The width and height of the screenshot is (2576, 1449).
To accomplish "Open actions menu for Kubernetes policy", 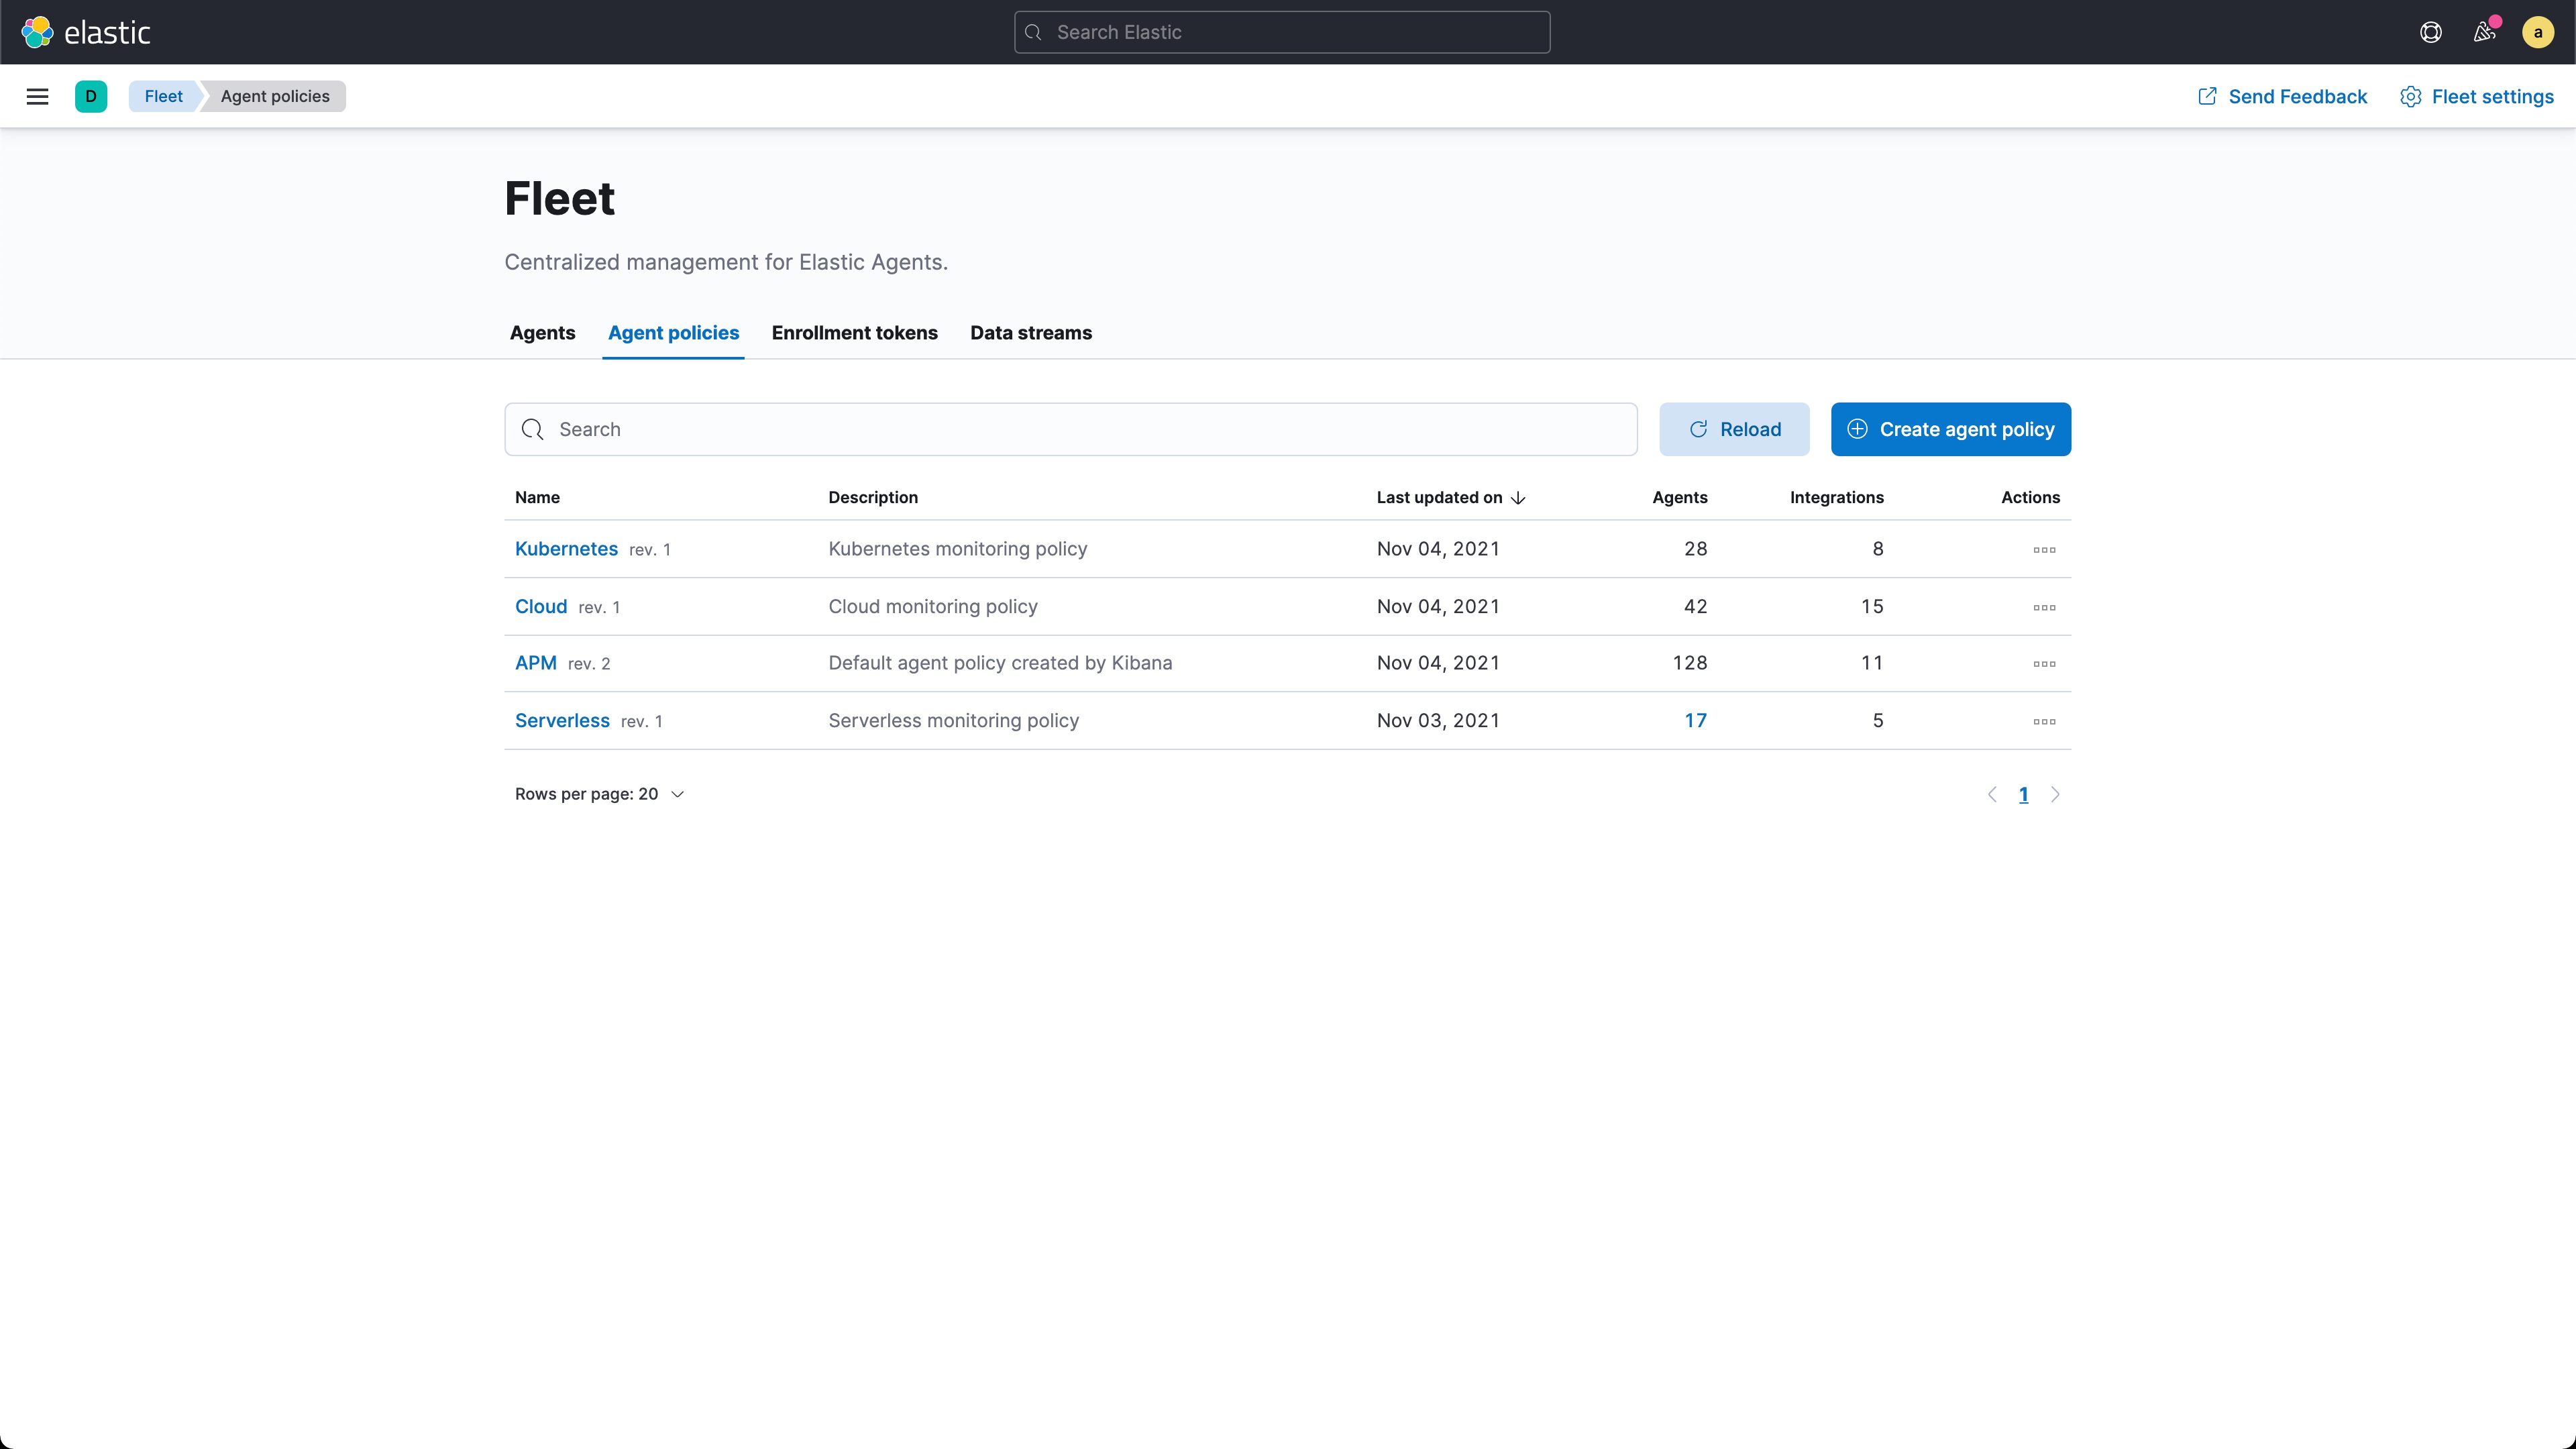I will tap(2044, 549).
